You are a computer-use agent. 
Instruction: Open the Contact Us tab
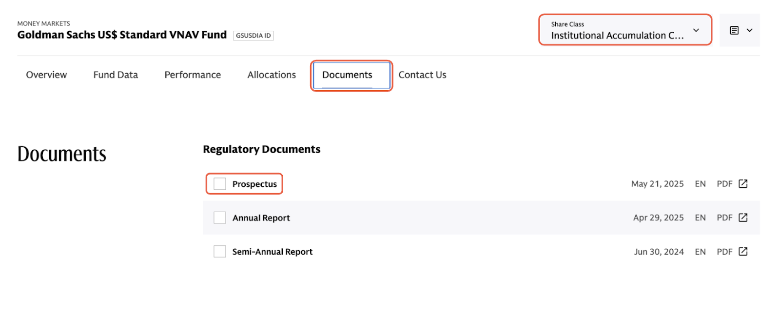[422, 75]
